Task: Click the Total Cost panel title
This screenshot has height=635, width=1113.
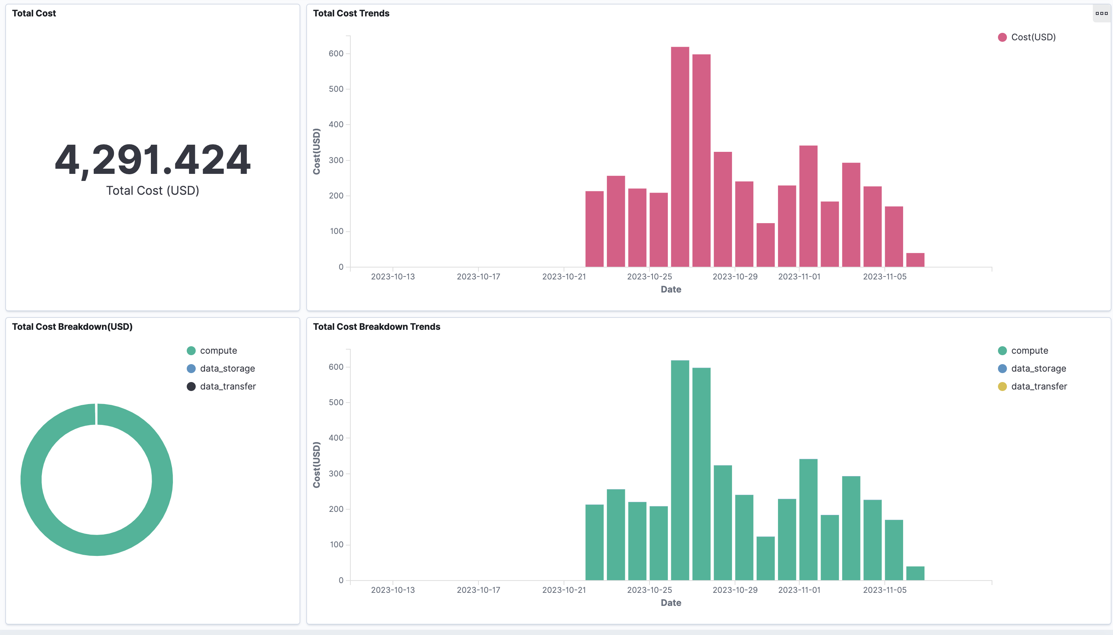Action: 34,13
